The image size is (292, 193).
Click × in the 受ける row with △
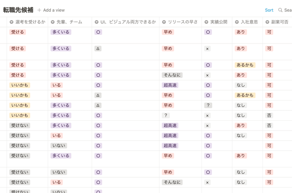tap(207, 49)
